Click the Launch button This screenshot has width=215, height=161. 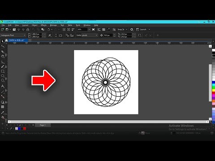point(142,30)
